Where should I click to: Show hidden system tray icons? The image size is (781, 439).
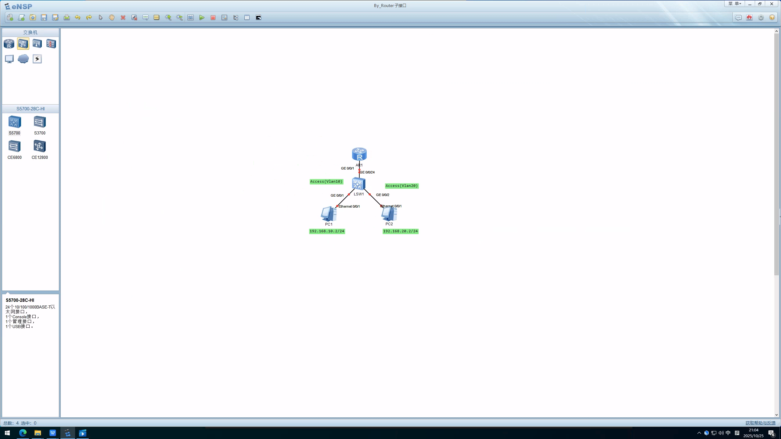pyautogui.click(x=699, y=433)
